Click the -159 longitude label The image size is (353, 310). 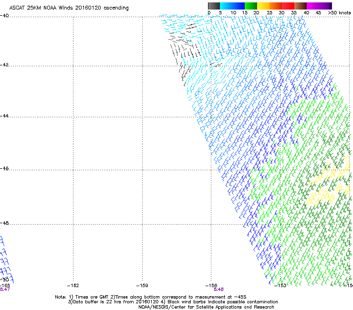click(142, 286)
